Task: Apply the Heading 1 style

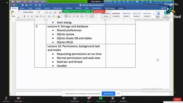Action: tap(126, 15)
